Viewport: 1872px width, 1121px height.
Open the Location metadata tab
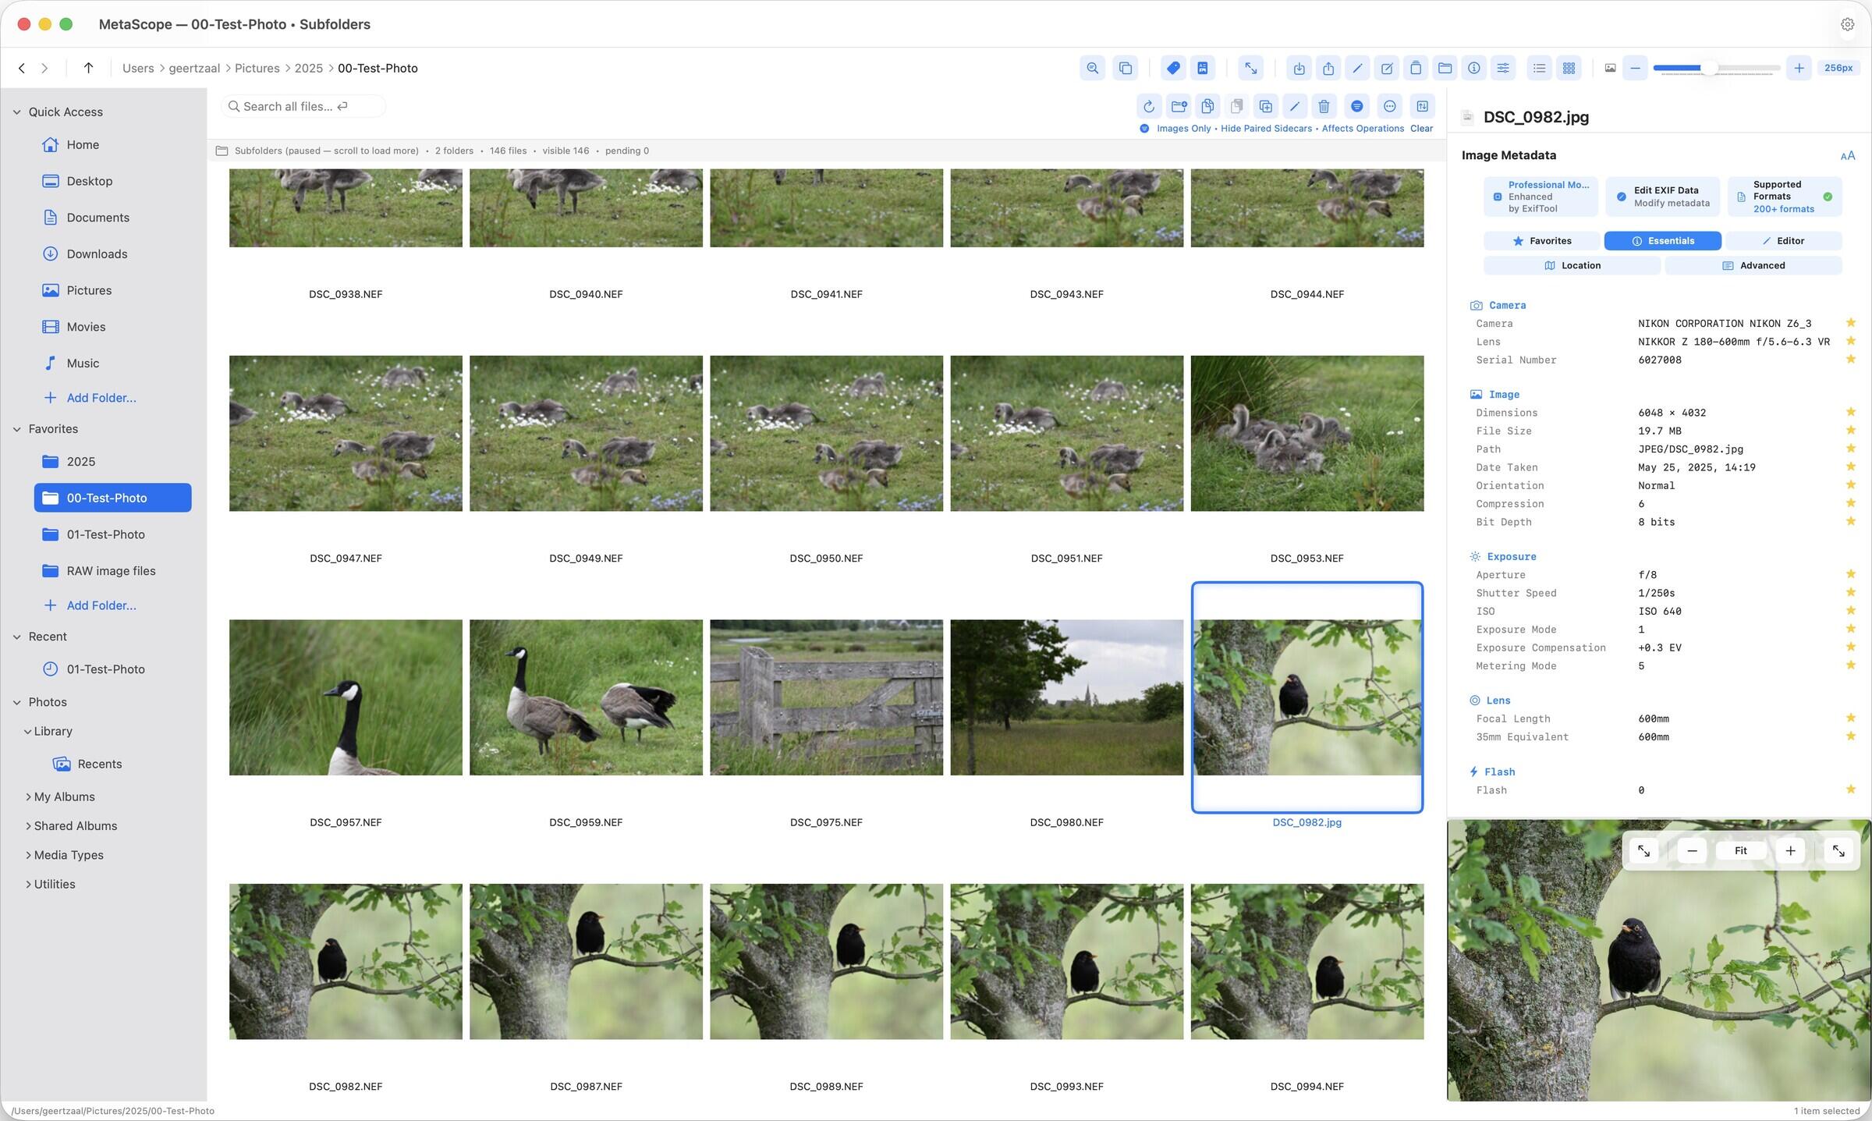pos(1572,265)
